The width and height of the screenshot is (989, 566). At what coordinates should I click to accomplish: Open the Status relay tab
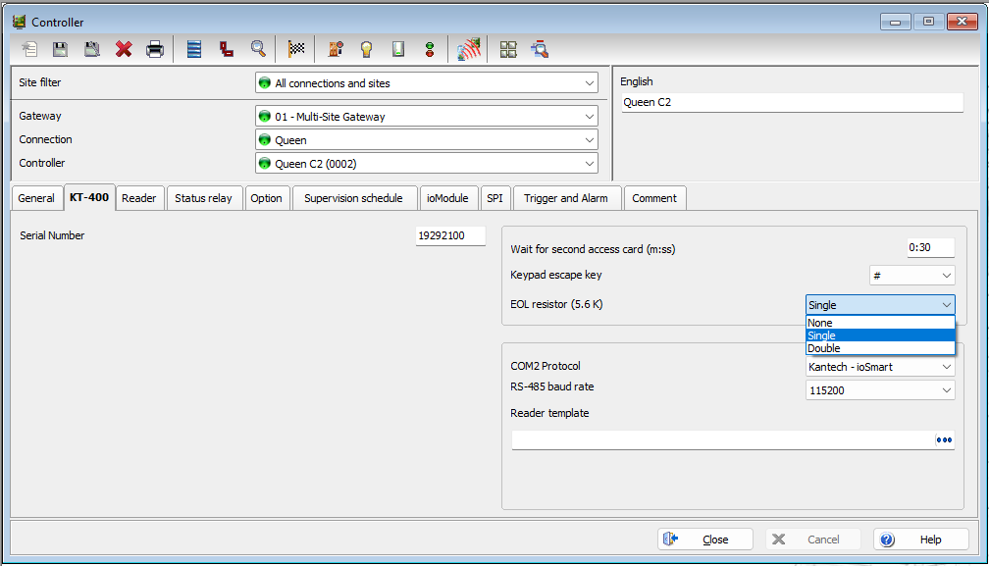(x=204, y=198)
